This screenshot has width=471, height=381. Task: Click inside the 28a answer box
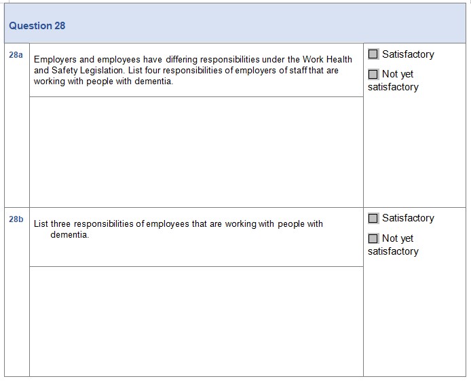tap(196, 151)
